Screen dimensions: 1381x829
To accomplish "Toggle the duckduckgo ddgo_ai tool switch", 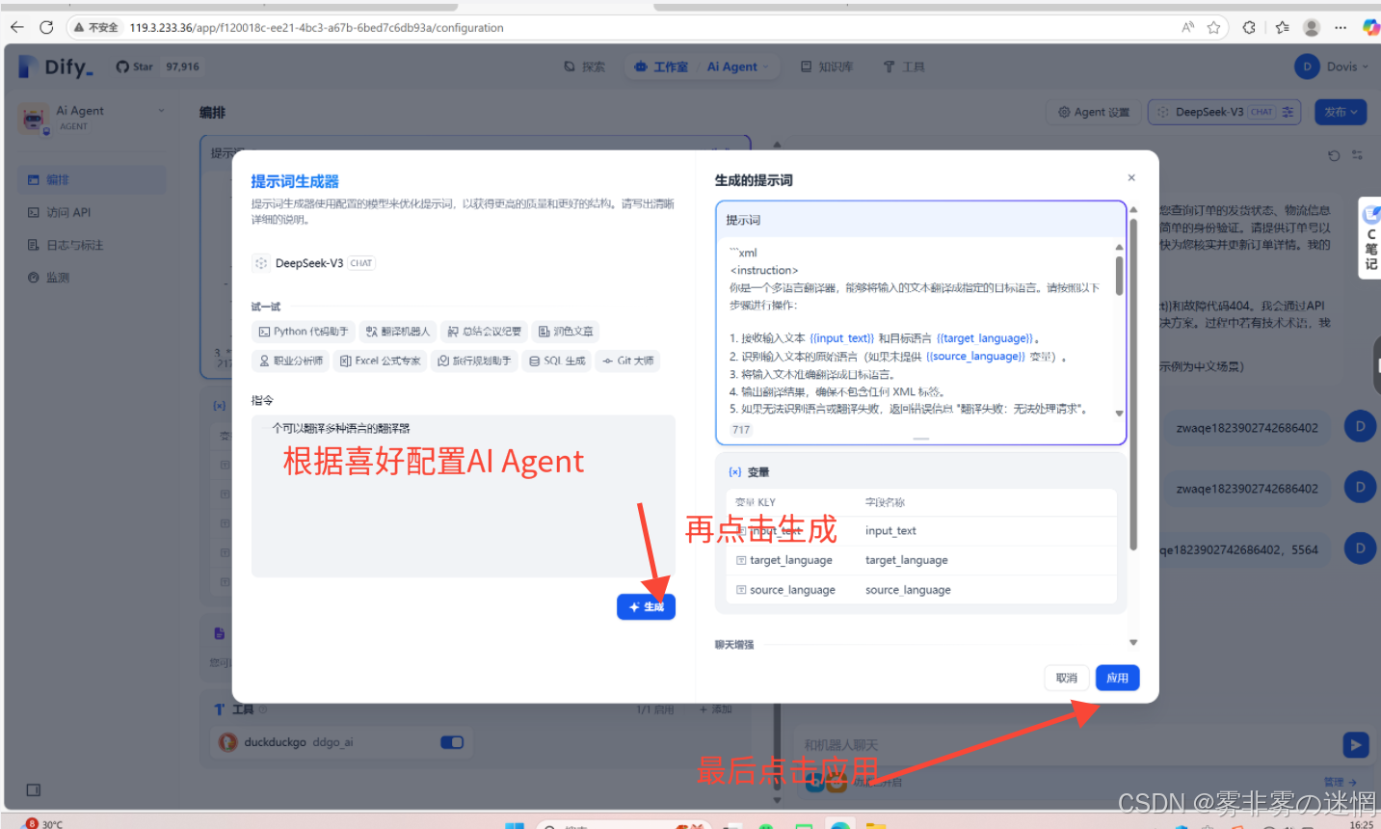I will 452,742.
